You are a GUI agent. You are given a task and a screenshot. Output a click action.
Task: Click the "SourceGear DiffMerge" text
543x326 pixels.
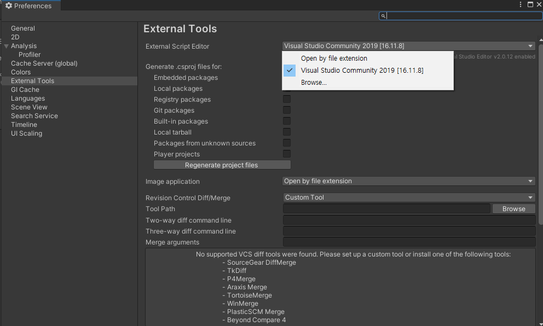pyautogui.click(x=262, y=263)
